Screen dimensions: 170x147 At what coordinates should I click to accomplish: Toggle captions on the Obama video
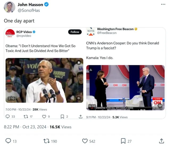pyautogui.click(x=79, y=63)
